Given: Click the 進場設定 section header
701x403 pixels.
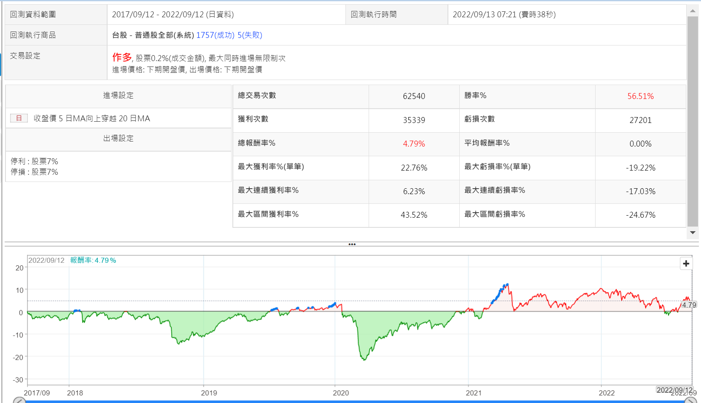Looking at the screenshot, I should (x=118, y=96).
